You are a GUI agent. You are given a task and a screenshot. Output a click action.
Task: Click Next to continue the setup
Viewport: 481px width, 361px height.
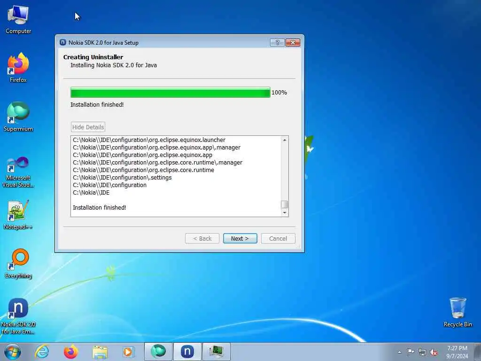point(240,238)
